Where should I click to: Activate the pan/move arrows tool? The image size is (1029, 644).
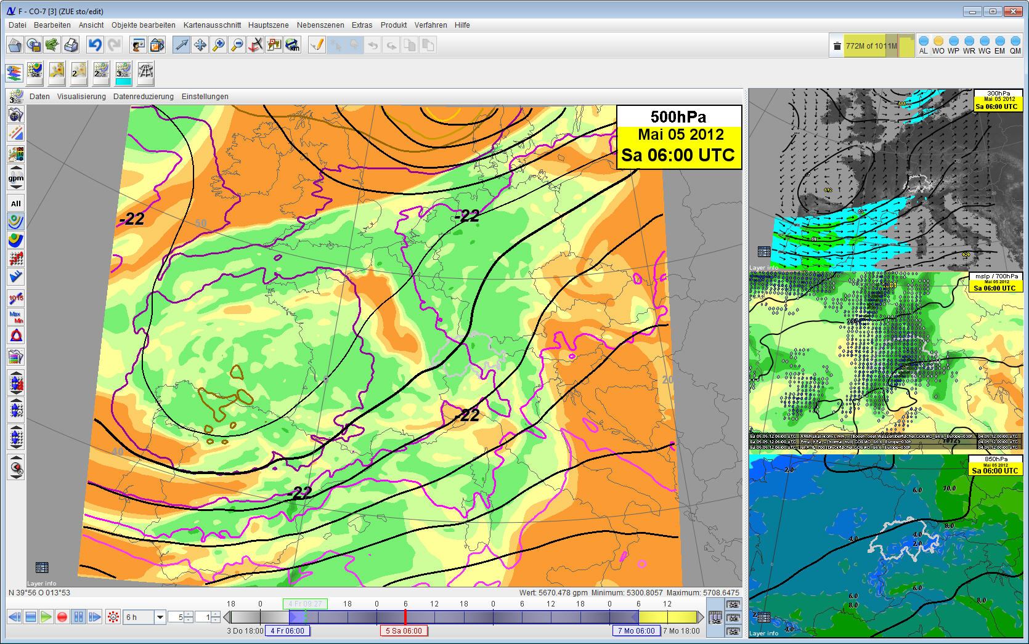tap(200, 45)
